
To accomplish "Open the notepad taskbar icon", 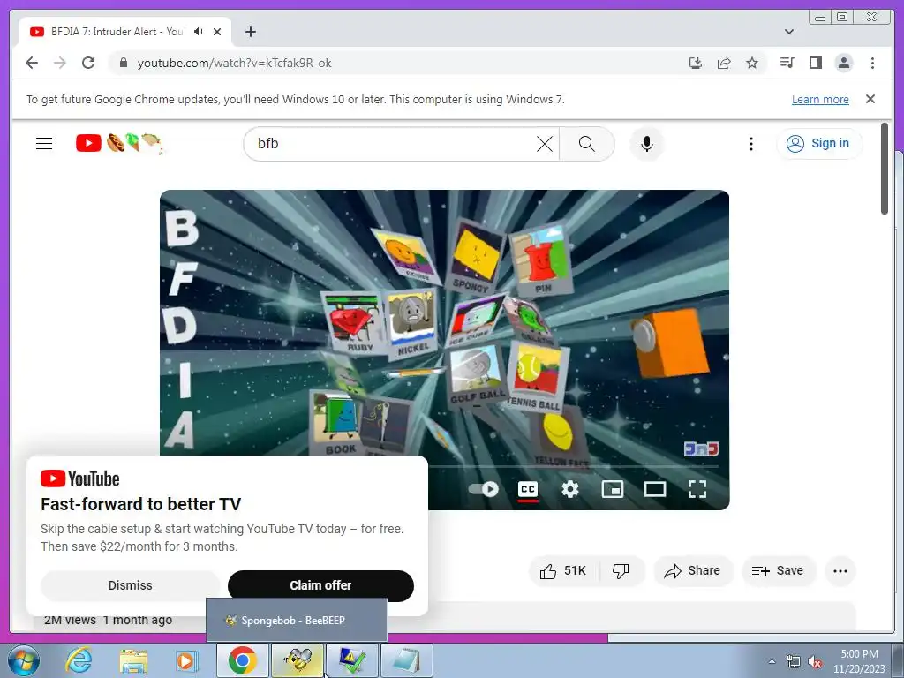I will tap(406, 660).
